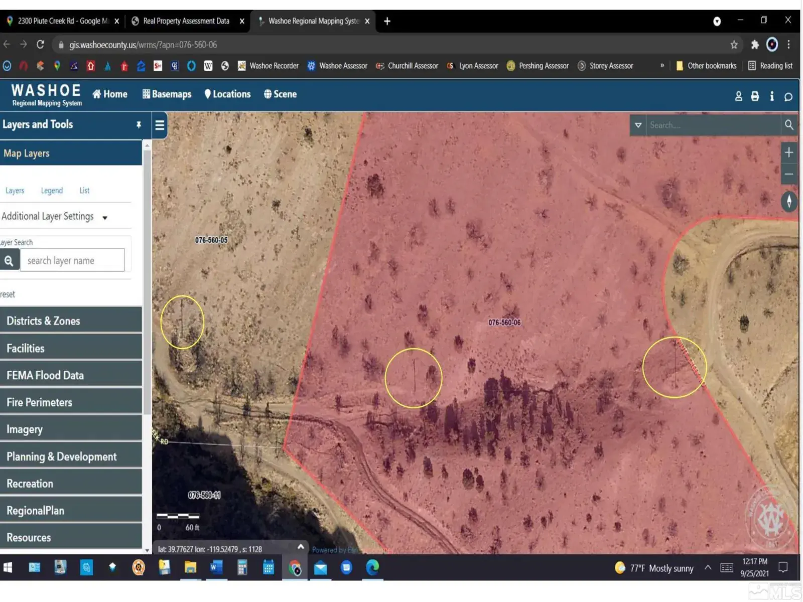Image resolution: width=803 pixels, height=602 pixels.
Task: Open the Basemaps menu
Action: [167, 94]
